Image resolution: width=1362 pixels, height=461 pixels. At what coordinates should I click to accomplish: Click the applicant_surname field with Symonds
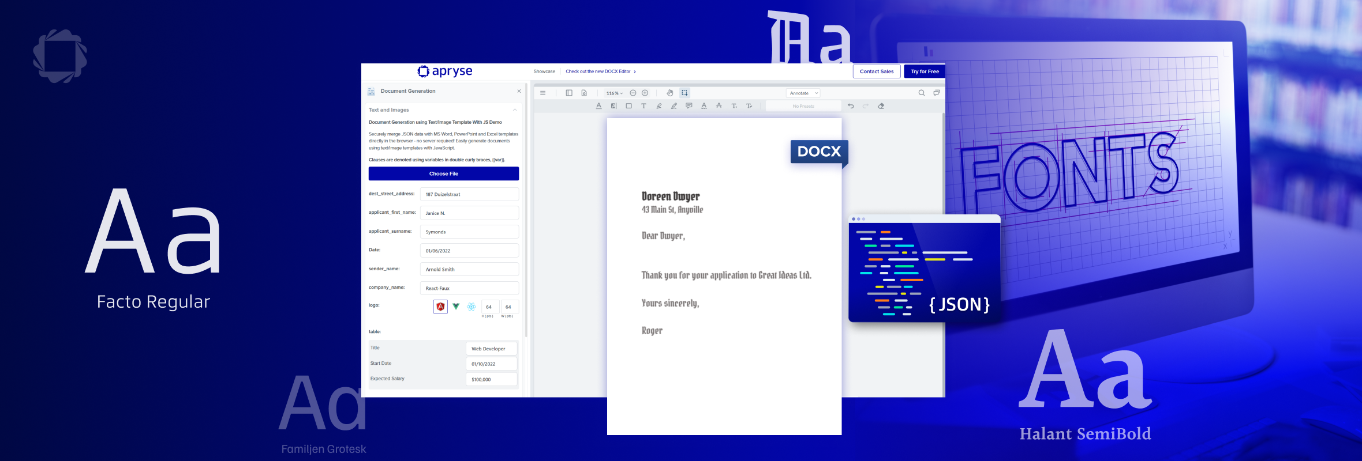(x=469, y=232)
